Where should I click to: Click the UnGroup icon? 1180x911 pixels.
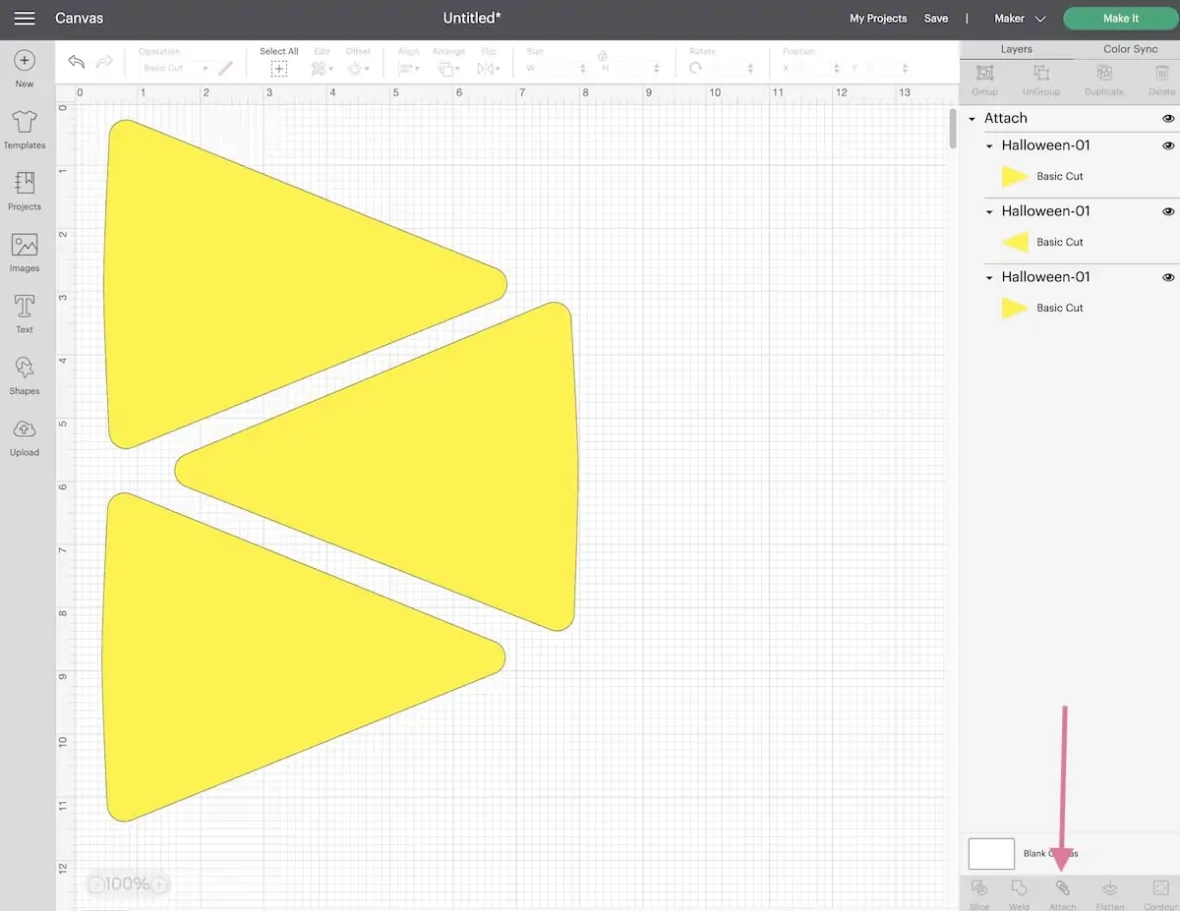pos(1041,74)
